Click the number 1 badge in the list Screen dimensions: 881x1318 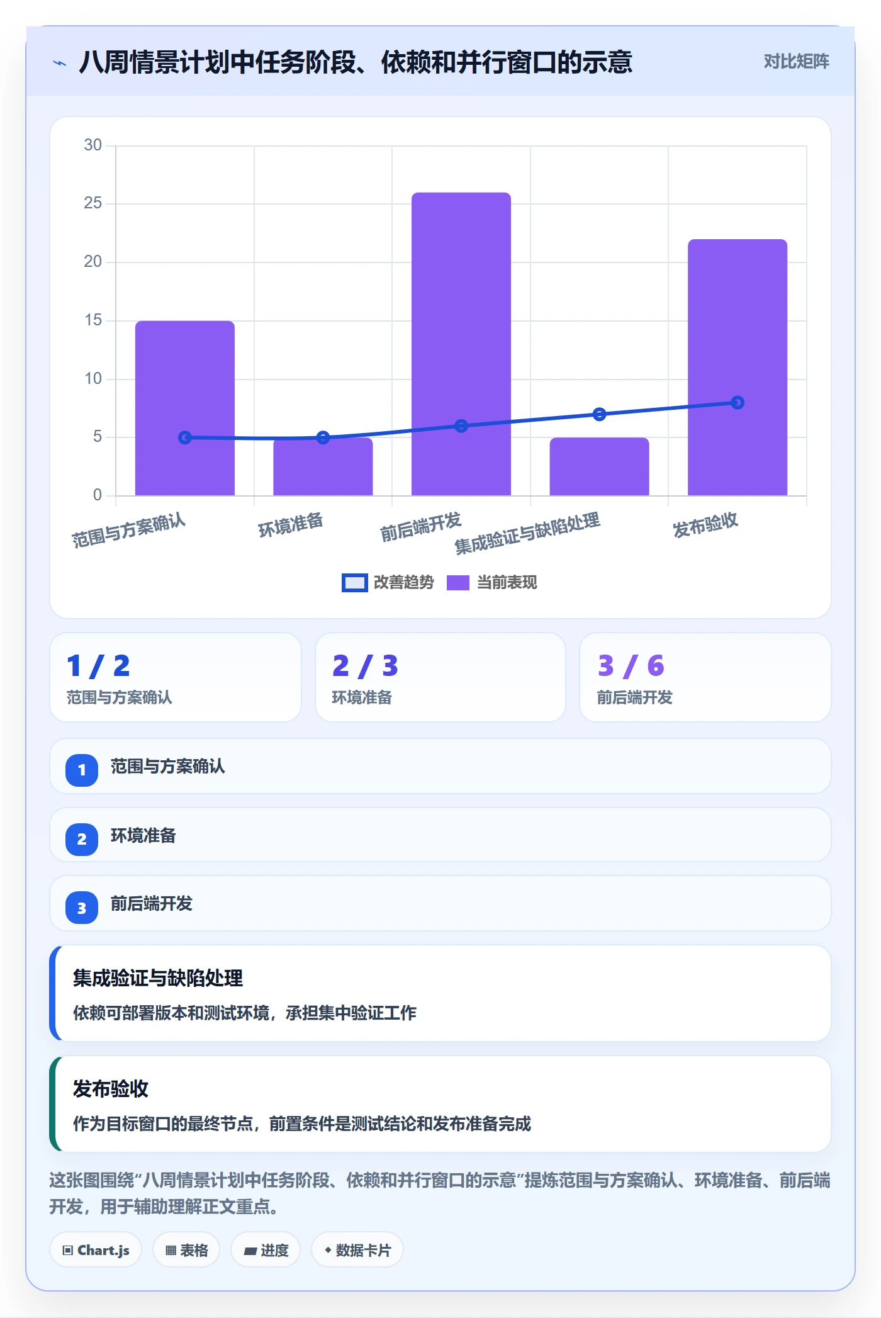pos(82,770)
